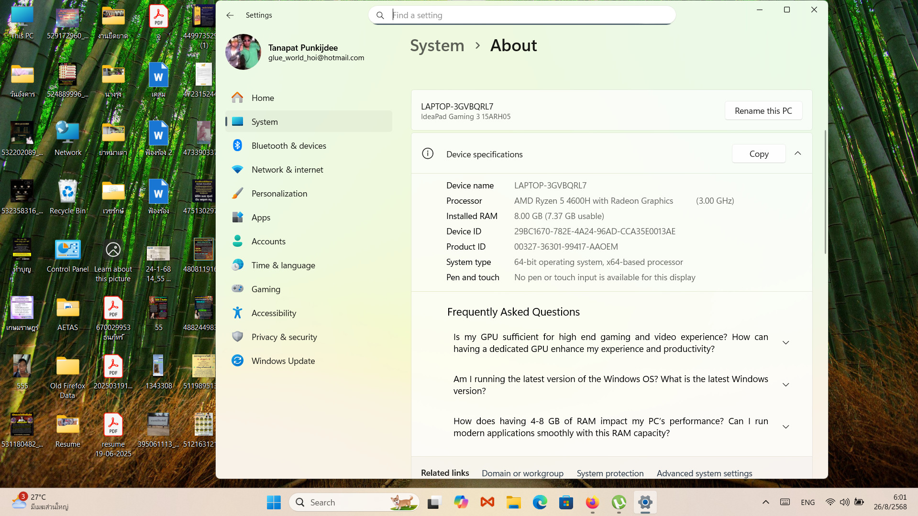The height and width of the screenshot is (516, 918).
Task: Select the 670029953 PDF file
Action: 113,318
